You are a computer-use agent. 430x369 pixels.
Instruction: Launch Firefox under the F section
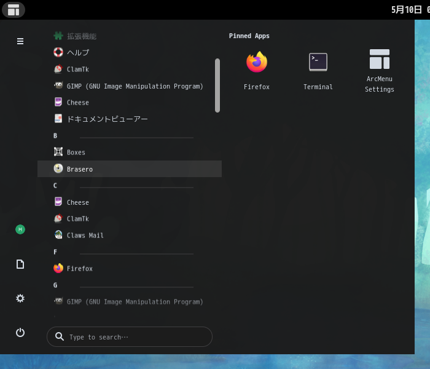point(130,269)
